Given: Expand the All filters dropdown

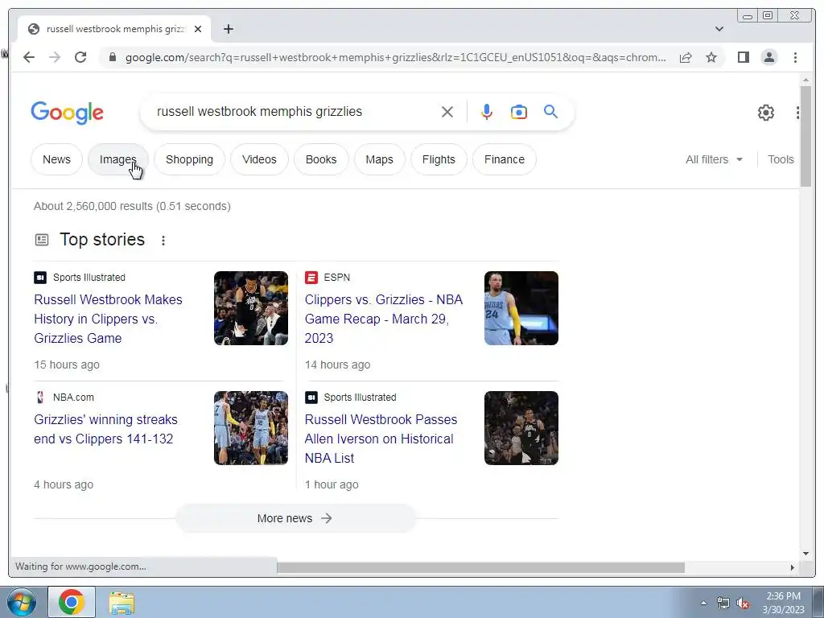Looking at the screenshot, I should click(715, 159).
